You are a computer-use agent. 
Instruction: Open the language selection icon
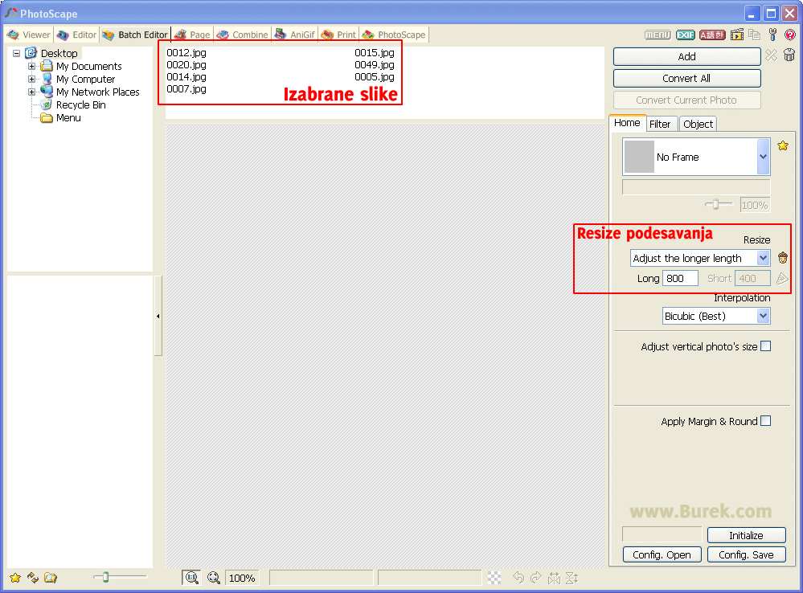tap(712, 35)
